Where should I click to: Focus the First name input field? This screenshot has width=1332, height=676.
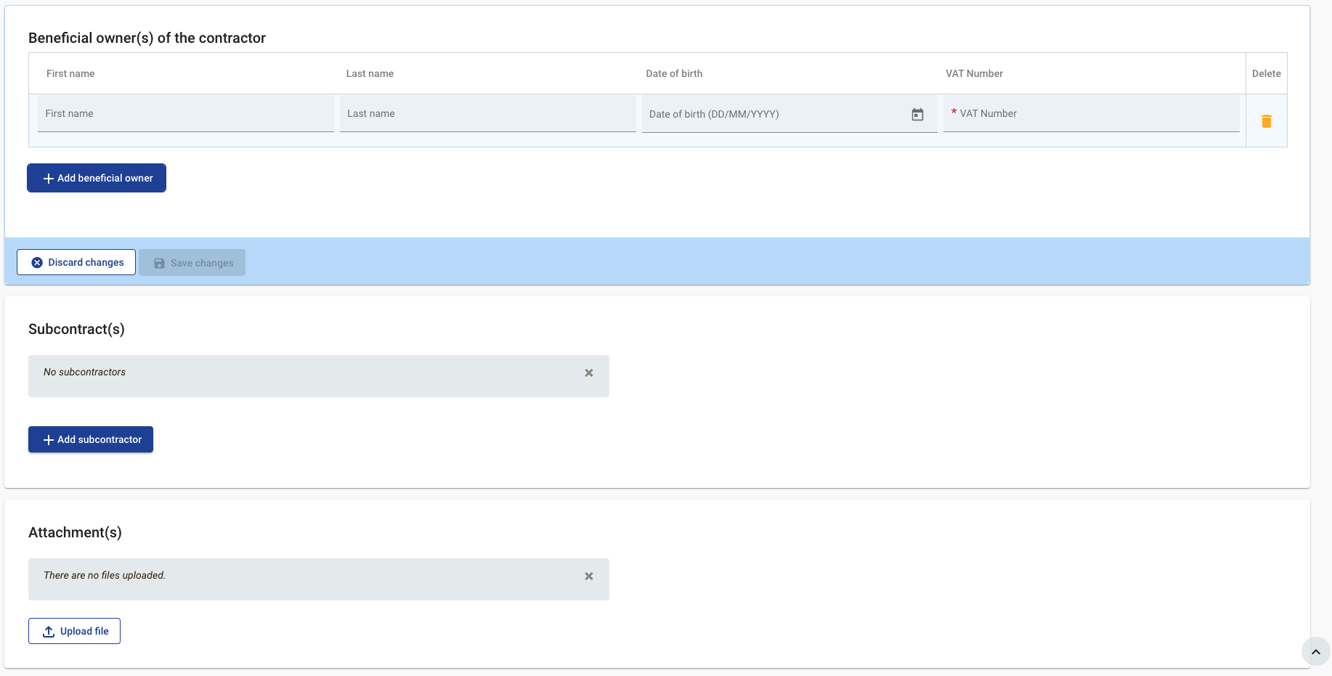tap(185, 114)
